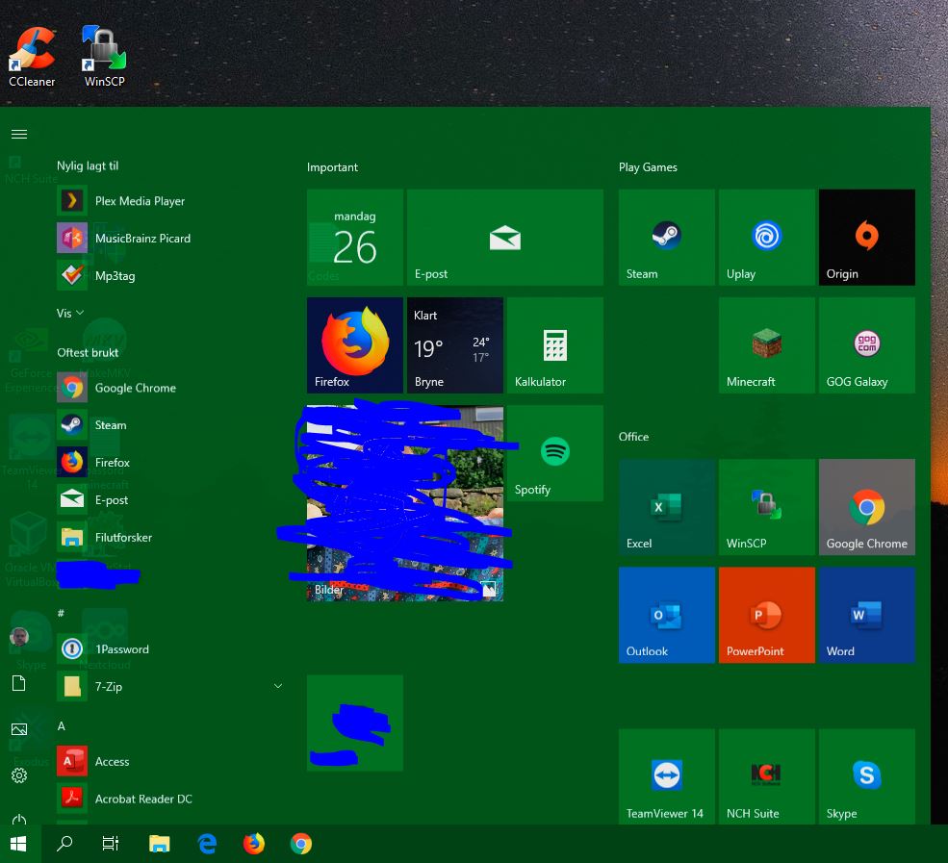Open Settings gear in Start sidebar
Viewport: 948px width, 863px height.
(x=19, y=775)
